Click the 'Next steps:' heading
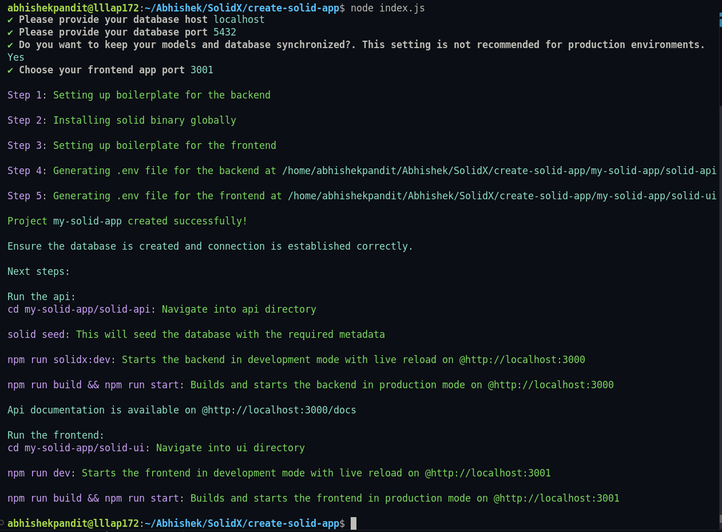The height and width of the screenshot is (532, 722). (39, 271)
